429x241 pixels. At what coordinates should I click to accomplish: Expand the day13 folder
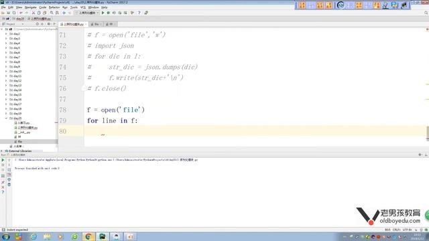[x=6, y=85]
